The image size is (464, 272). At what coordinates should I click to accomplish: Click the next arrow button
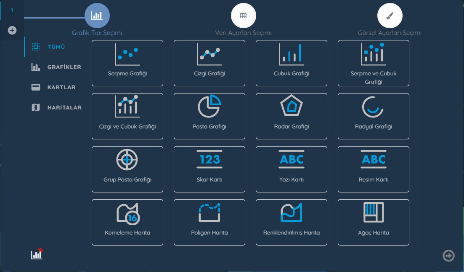click(448, 256)
